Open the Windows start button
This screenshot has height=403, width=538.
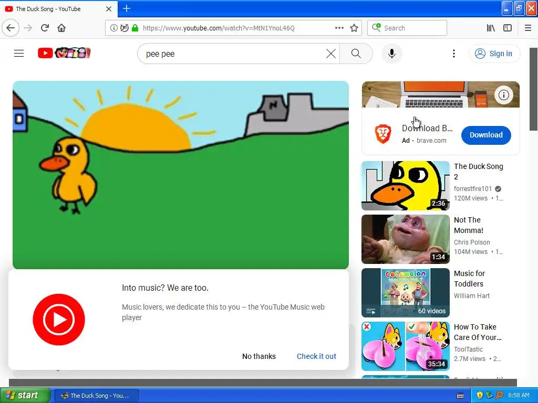click(25, 396)
